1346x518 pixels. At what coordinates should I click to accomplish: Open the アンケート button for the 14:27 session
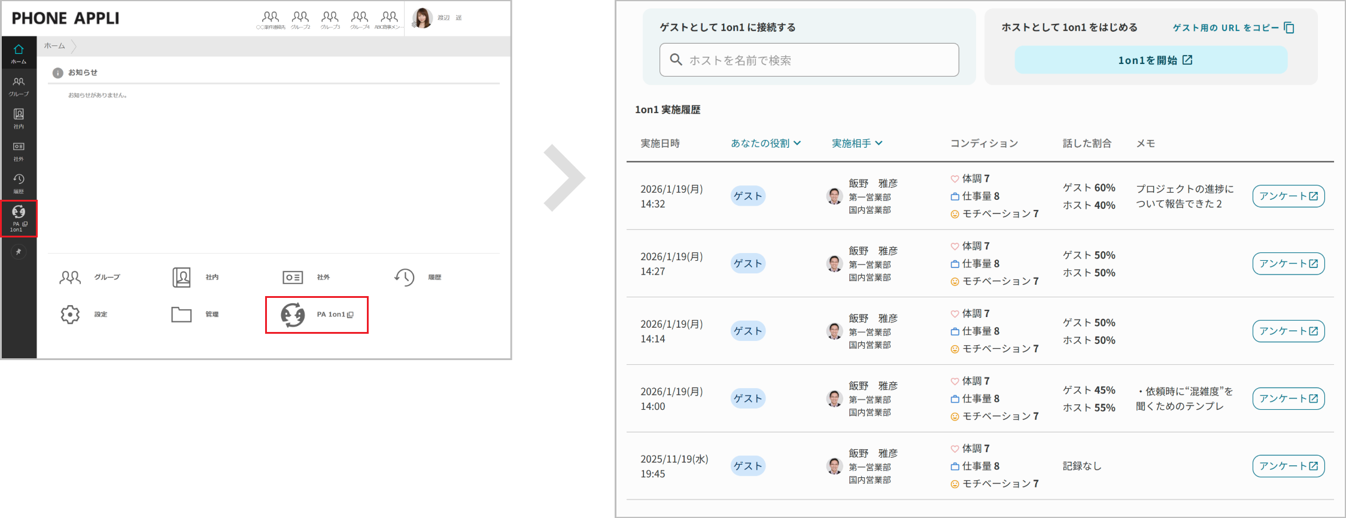[x=1288, y=264]
